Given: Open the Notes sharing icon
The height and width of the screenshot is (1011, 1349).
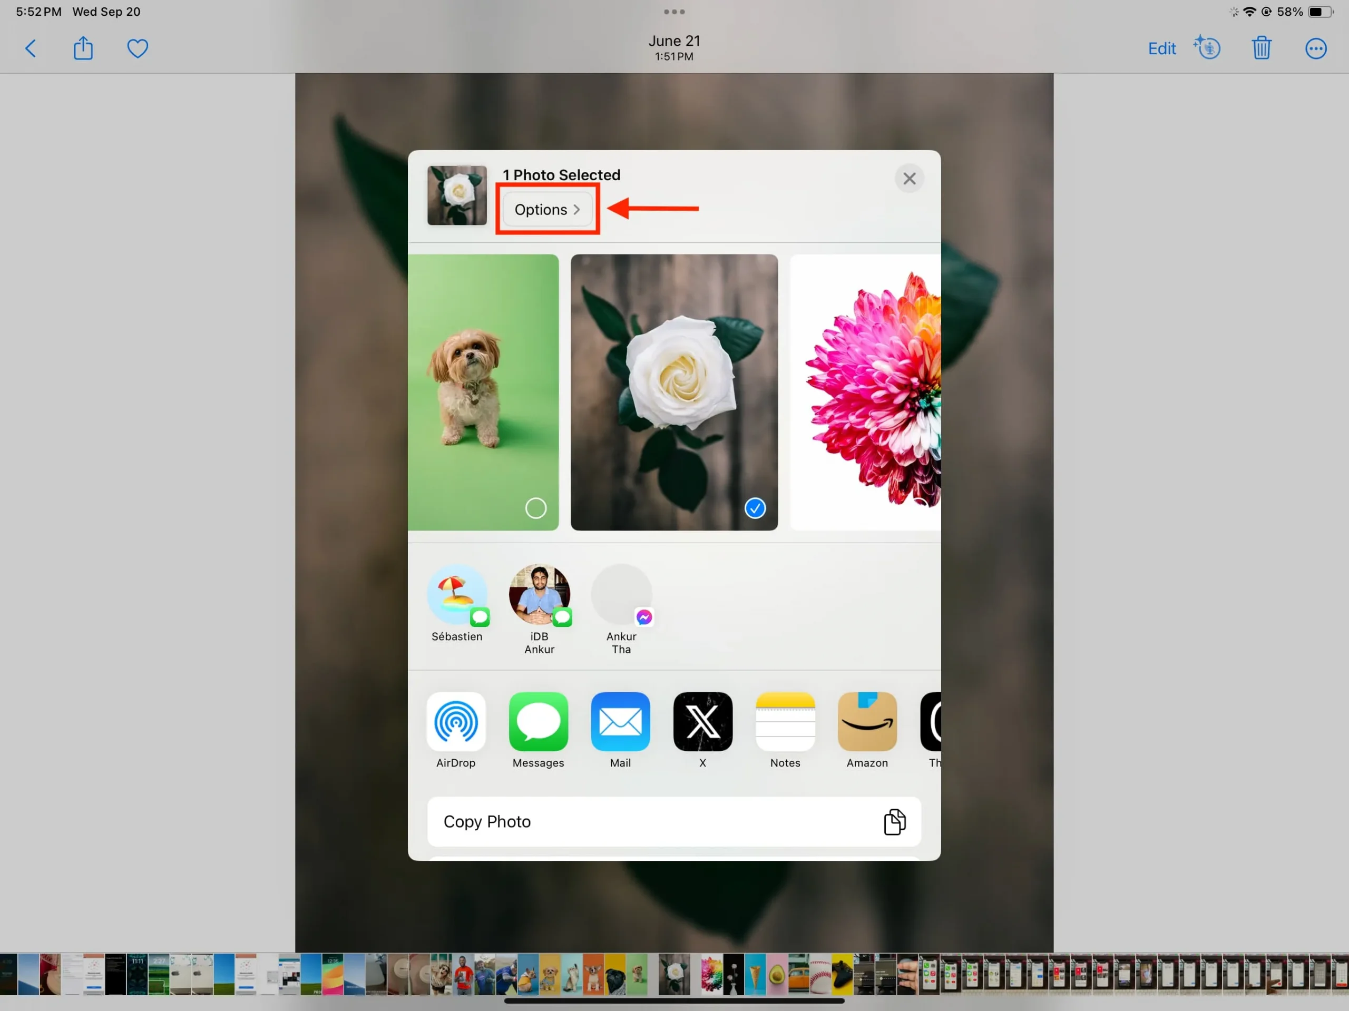Looking at the screenshot, I should (785, 721).
